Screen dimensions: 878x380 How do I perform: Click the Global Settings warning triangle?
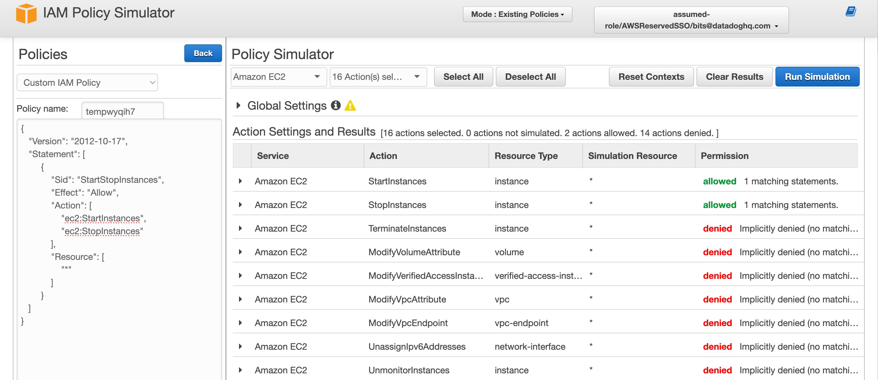coord(351,106)
